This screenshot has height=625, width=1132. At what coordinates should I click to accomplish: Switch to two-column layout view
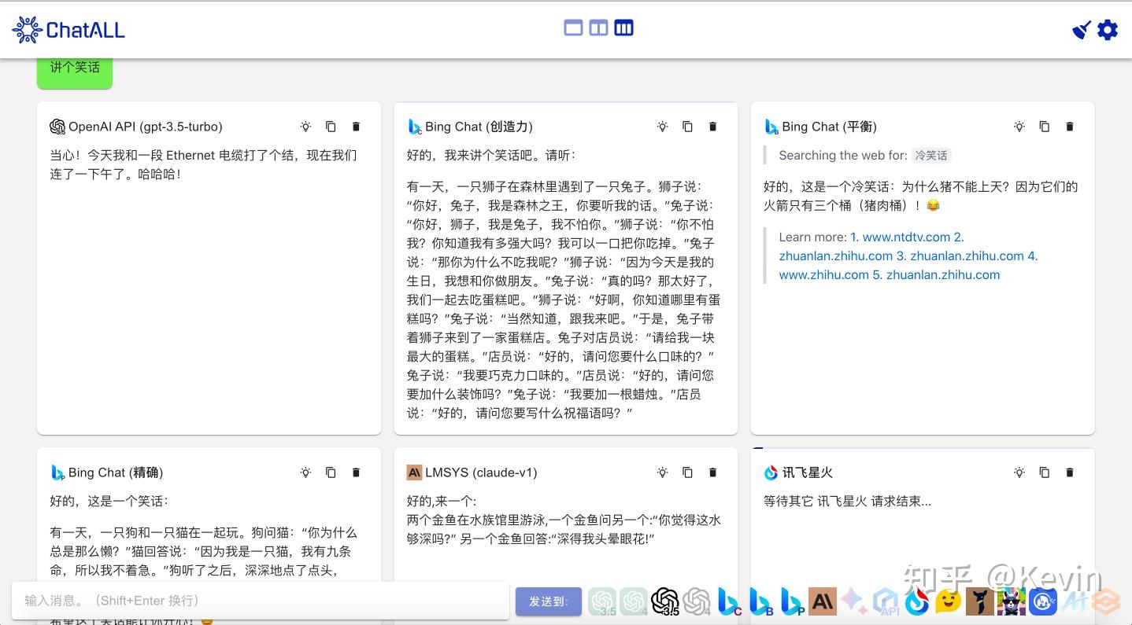(x=598, y=28)
